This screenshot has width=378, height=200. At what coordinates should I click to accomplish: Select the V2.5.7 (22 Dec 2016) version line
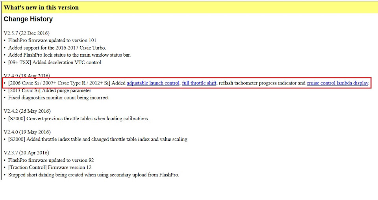(x=26, y=33)
